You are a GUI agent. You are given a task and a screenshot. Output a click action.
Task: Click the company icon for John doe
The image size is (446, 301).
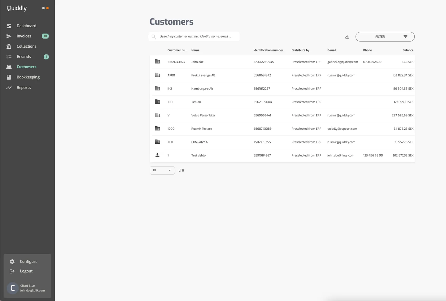coord(157,62)
